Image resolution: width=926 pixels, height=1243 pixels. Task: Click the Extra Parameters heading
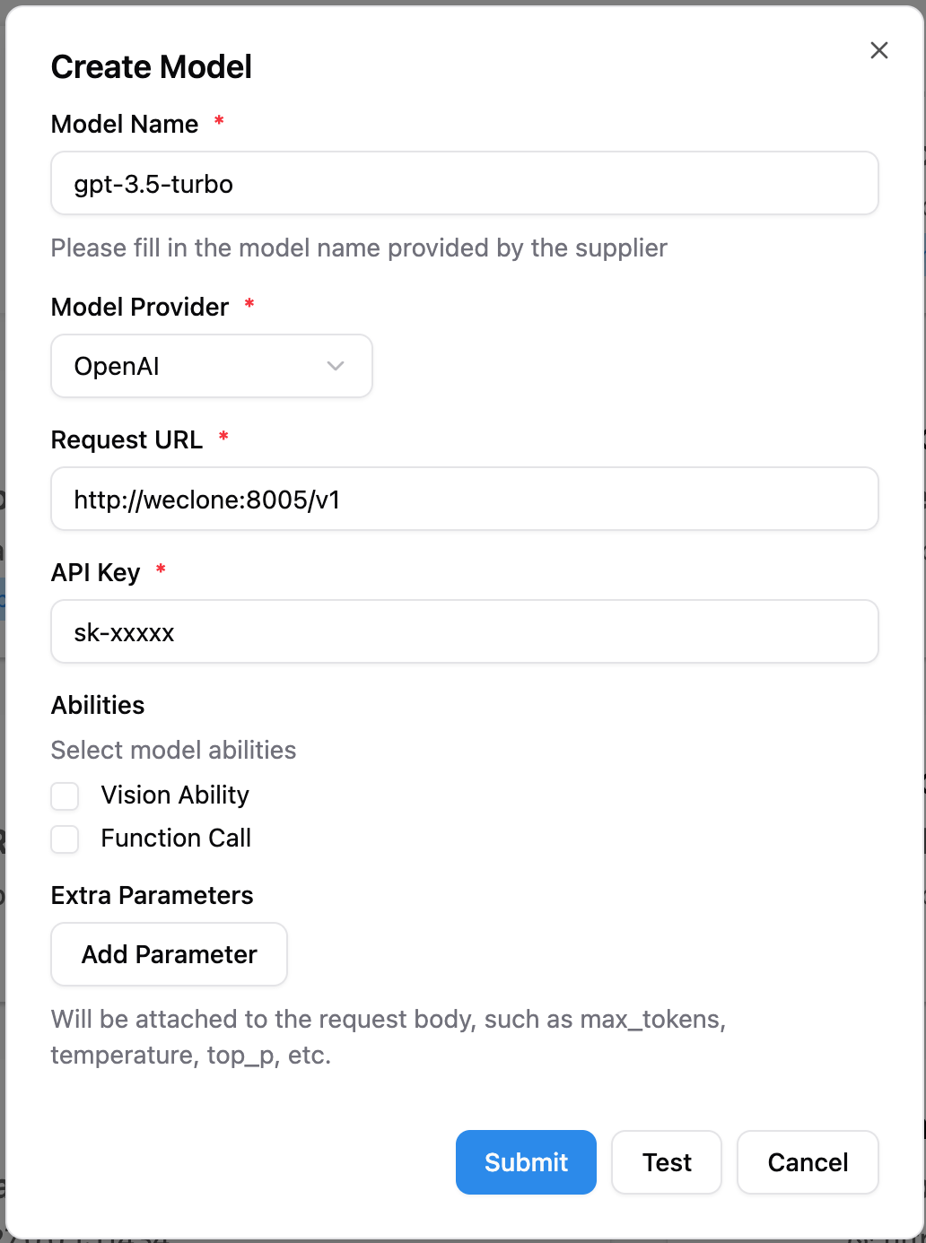(x=153, y=895)
